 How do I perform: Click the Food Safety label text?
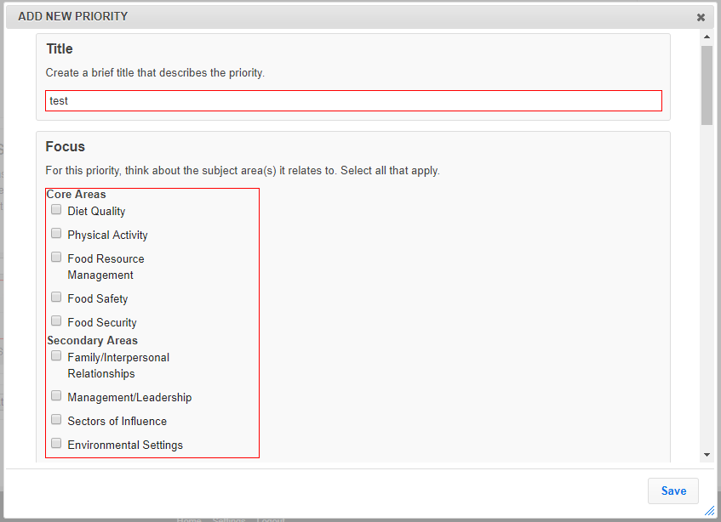click(x=98, y=298)
